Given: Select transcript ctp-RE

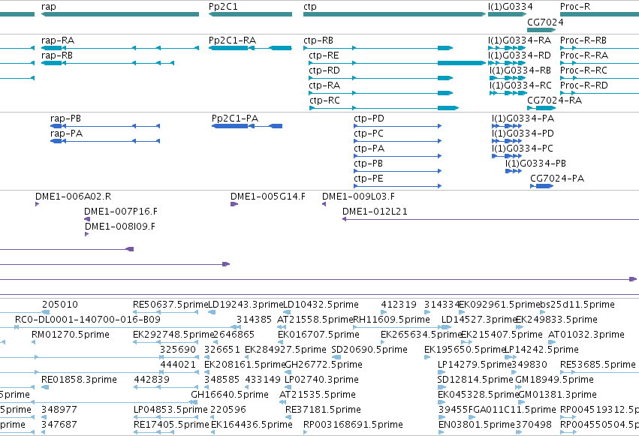Looking at the screenshot, I should coord(324,56).
